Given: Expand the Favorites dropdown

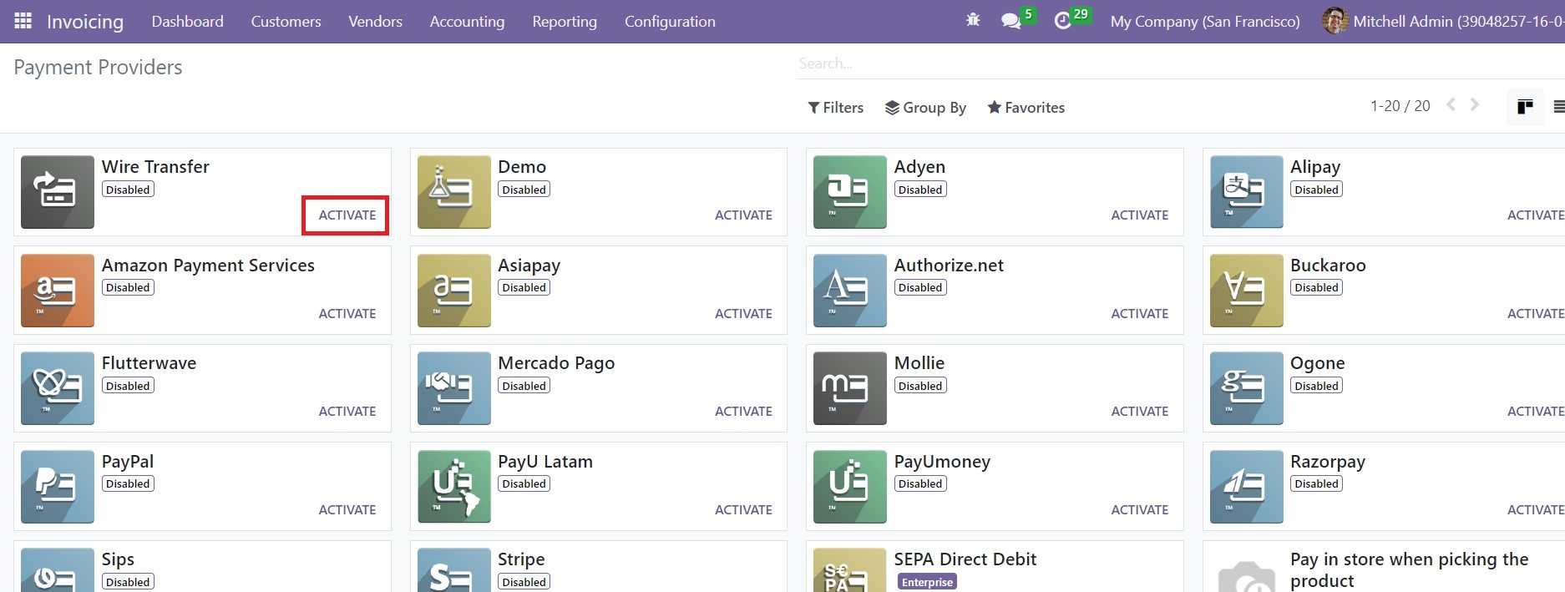Looking at the screenshot, I should pos(1026,107).
